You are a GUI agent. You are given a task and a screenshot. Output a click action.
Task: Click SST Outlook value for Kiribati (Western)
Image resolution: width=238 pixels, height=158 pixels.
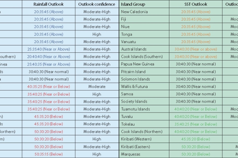tap(196, 139)
